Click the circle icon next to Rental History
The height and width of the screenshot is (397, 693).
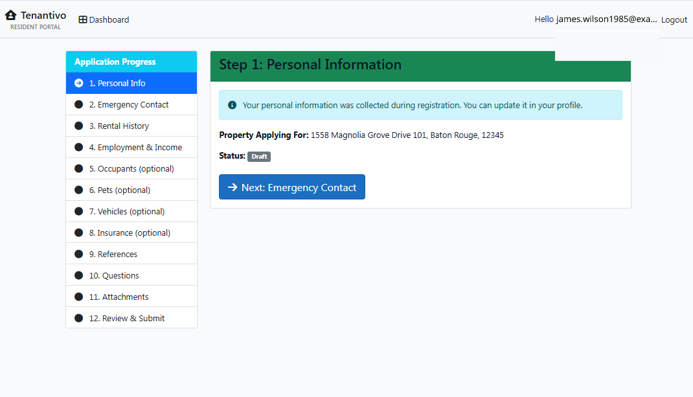pyautogui.click(x=78, y=126)
